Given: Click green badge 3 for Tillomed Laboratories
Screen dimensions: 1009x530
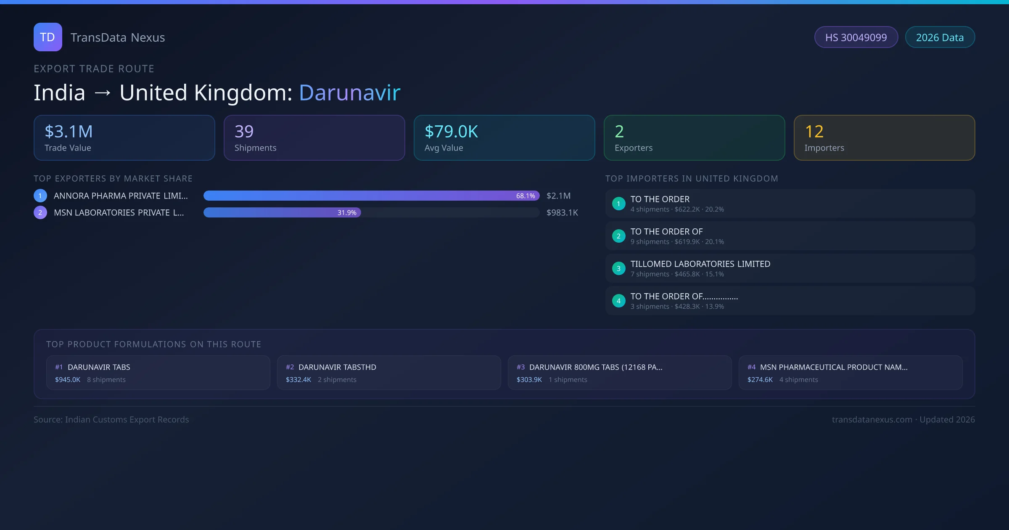Looking at the screenshot, I should 618,268.
